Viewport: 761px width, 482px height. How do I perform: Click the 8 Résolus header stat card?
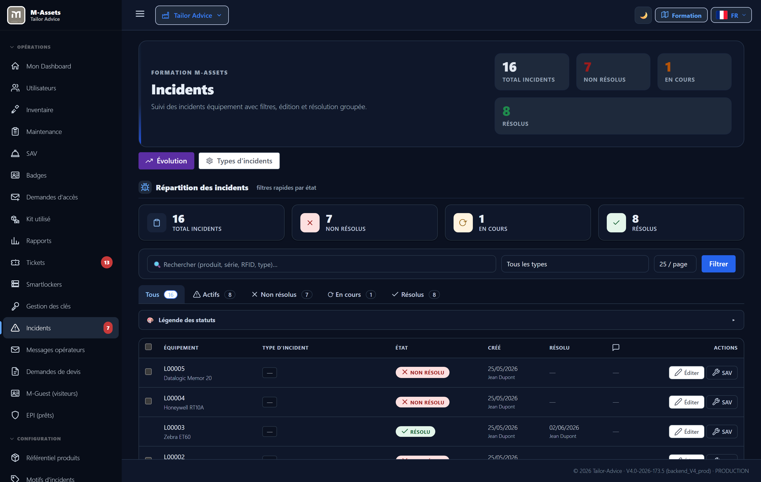click(613, 116)
